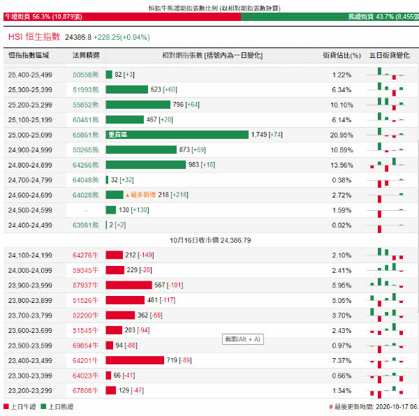Screen dimensions: 419x416
Task: Click the 截圖(Alt + A) tooltip button
Action: 242,339
